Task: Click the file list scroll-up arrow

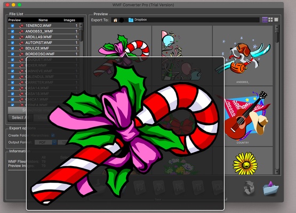Action: pos(81,25)
